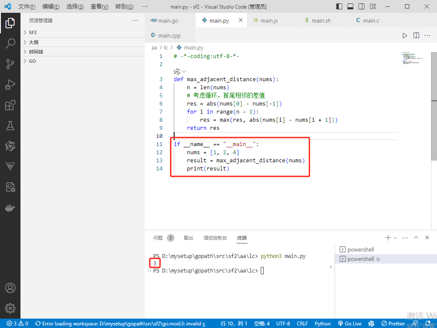Open the Docker whale view
This screenshot has width=437, height=328.
[x=10, y=208]
